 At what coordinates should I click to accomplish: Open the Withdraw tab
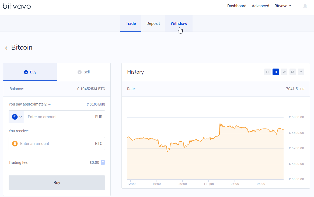click(179, 23)
